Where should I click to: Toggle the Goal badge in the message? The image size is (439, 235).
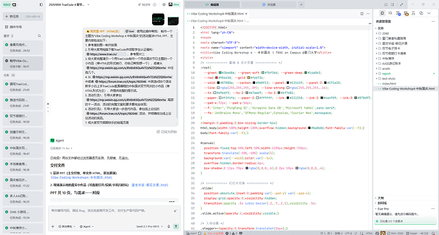tap(130, 31)
